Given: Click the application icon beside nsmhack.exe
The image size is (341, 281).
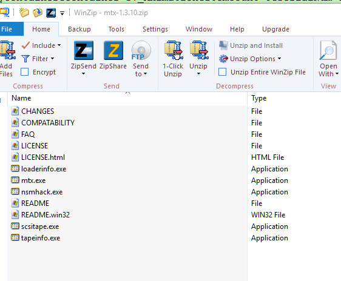Looking at the screenshot, I should click(15, 191).
